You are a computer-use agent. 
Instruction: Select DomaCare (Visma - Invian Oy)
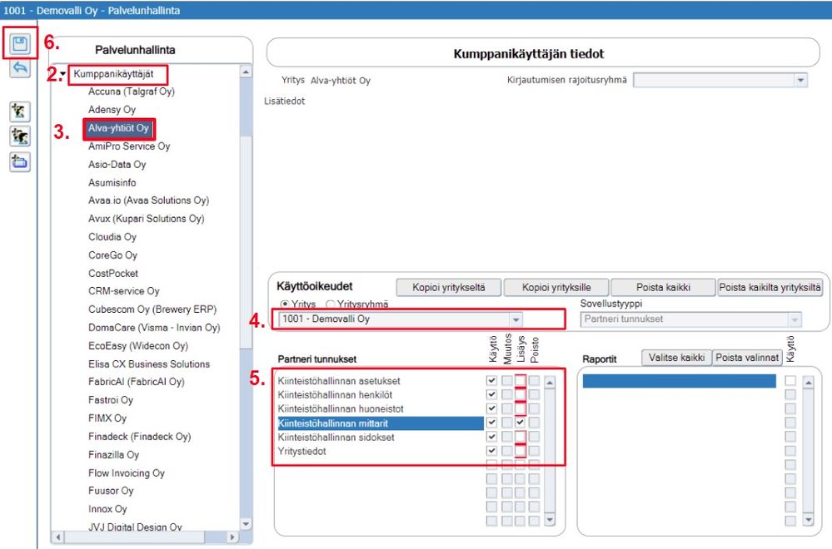[154, 328]
